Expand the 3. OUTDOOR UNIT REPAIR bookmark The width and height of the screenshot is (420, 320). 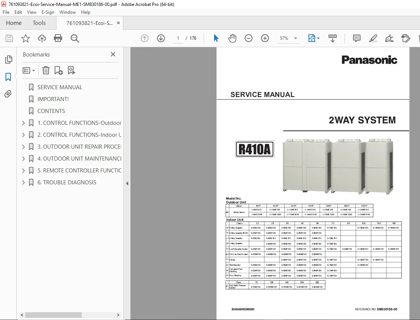pyautogui.click(x=23, y=147)
